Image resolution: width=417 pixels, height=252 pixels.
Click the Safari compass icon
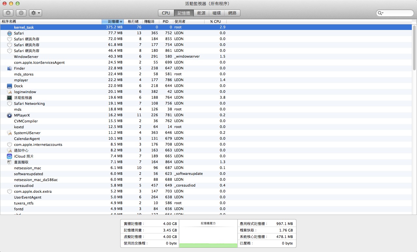(x=9, y=33)
